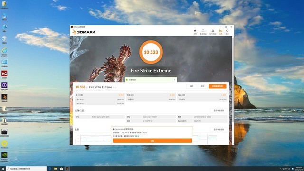Image resolution: width=304 pixels, height=171 pixels.
Task: Select the orange Results tab icon
Action: pyautogui.click(x=220, y=32)
